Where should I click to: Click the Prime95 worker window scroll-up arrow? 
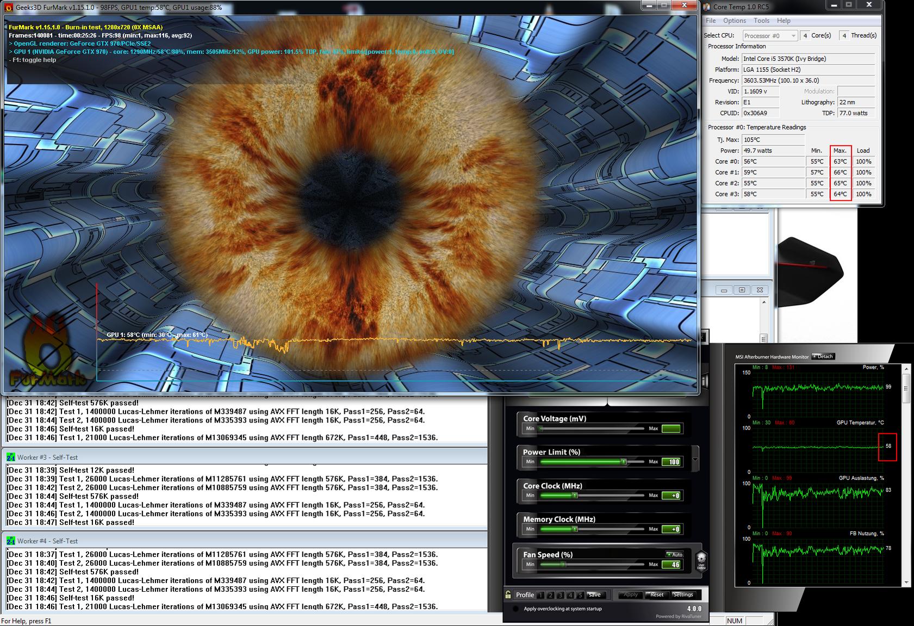[764, 302]
